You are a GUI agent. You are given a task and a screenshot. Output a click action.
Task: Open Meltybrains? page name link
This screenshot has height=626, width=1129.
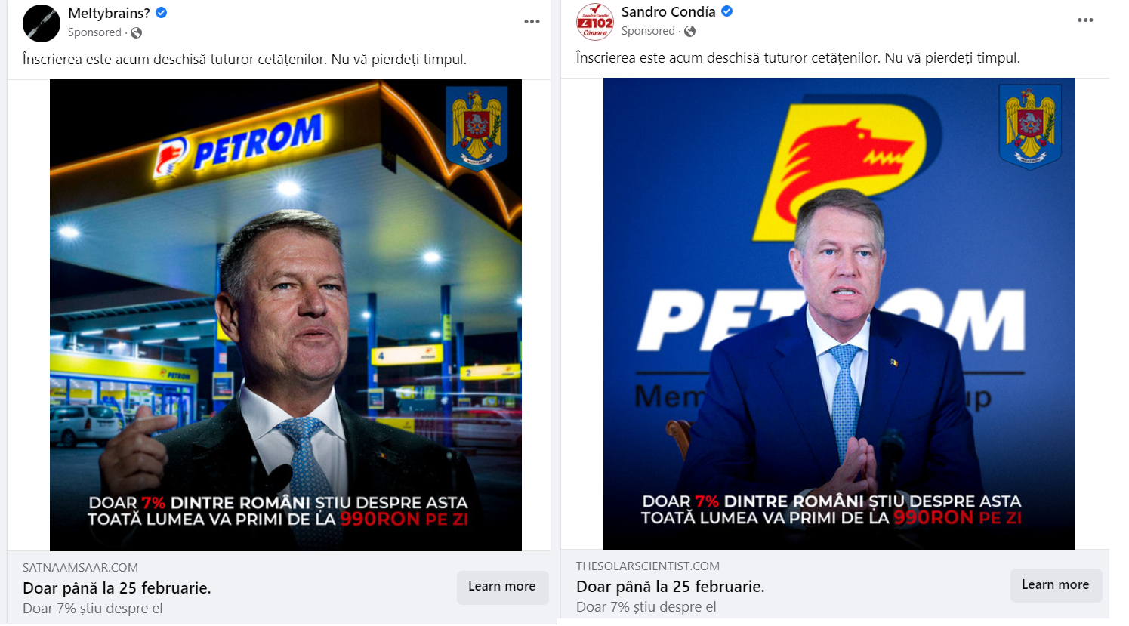tap(109, 13)
